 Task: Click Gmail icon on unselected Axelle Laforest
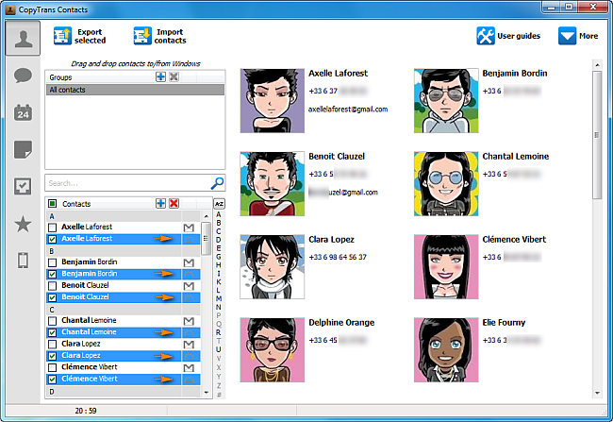(x=189, y=228)
